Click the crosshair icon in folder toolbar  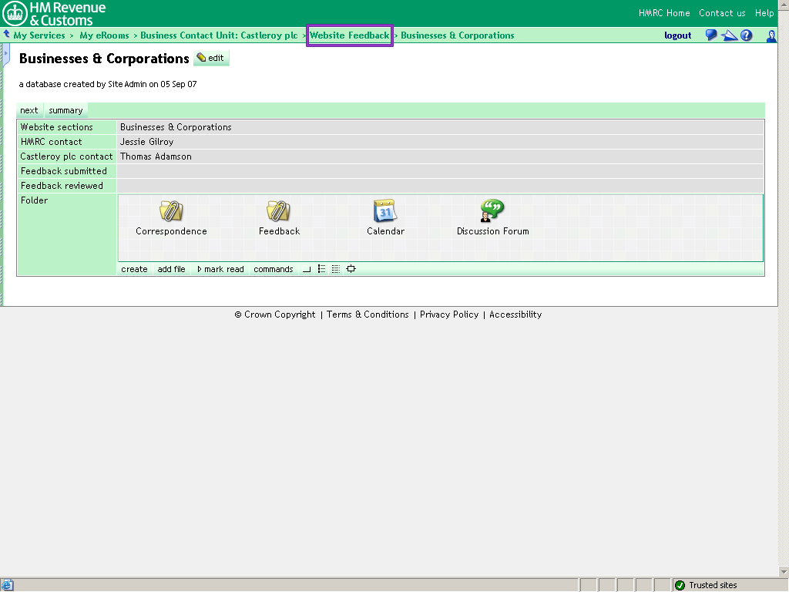[x=351, y=269]
